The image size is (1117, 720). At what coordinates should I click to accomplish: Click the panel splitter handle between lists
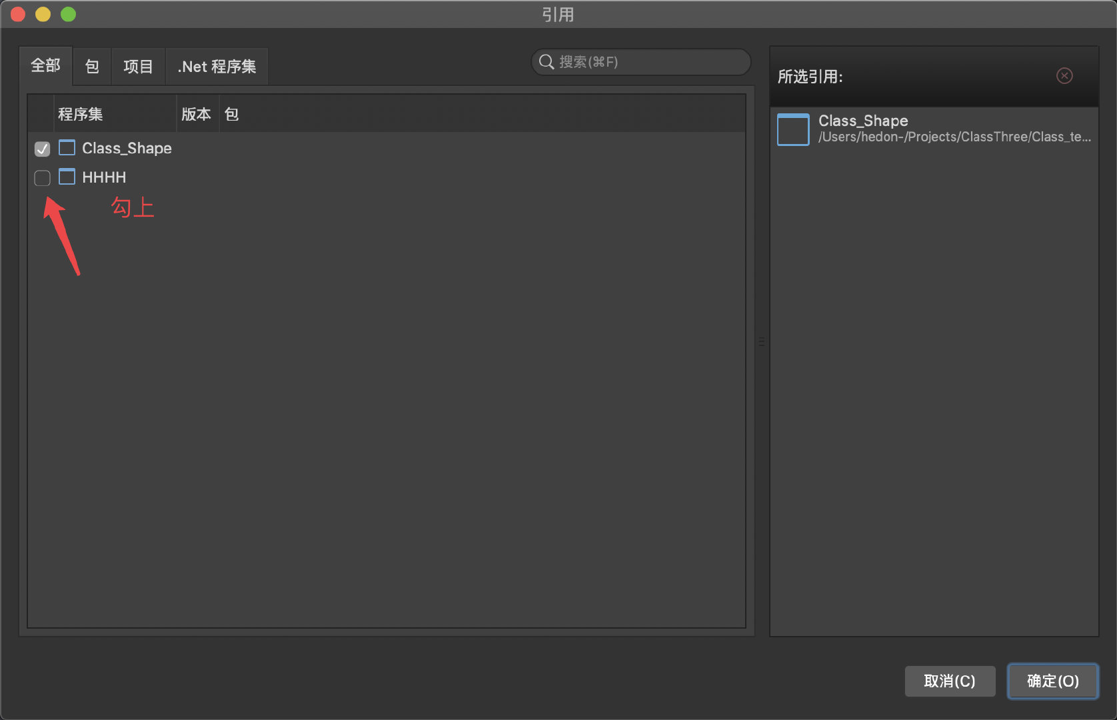pyautogui.click(x=762, y=341)
